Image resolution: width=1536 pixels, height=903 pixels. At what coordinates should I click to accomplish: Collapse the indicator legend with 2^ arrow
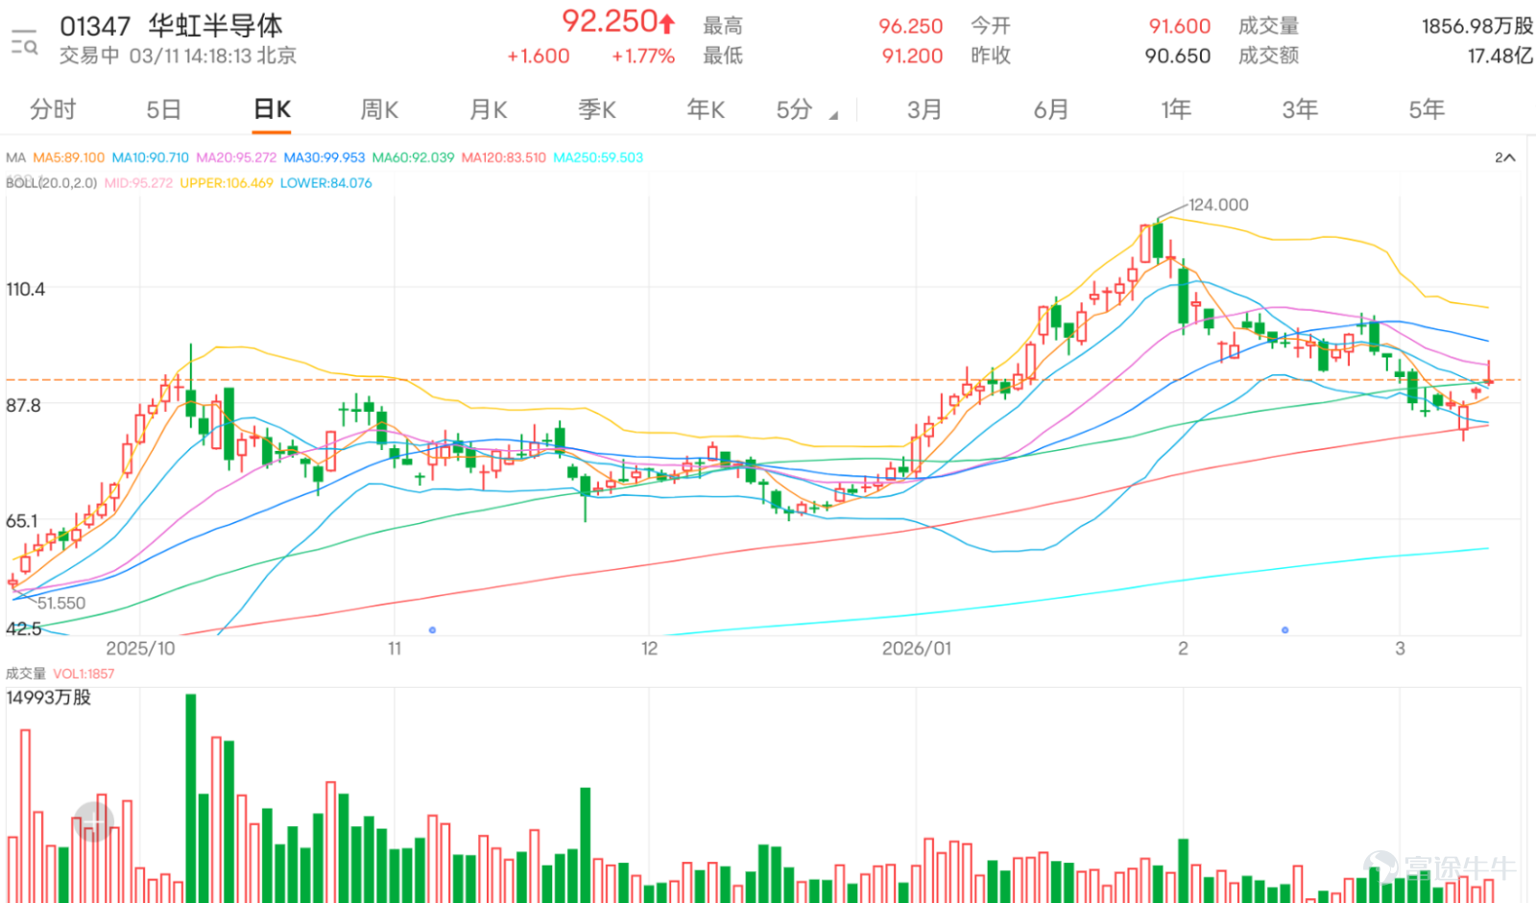pos(1504,157)
